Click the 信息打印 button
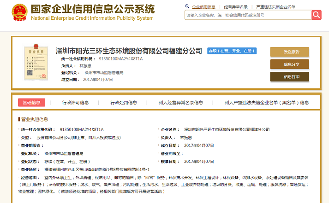This screenshot has width=329, height=203. pyautogui.click(x=289, y=76)
